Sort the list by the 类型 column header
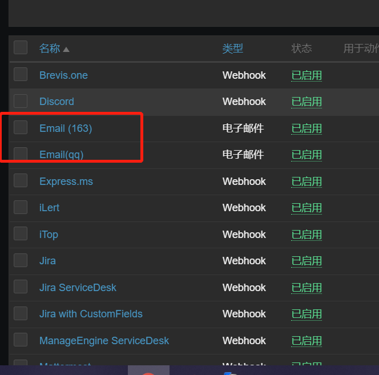 pyautogui.click(x=232, y=49)
